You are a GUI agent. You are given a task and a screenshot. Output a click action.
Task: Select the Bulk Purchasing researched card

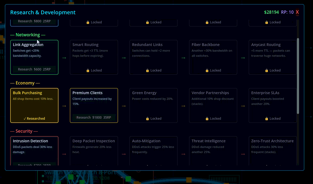(x=34, y=105)
